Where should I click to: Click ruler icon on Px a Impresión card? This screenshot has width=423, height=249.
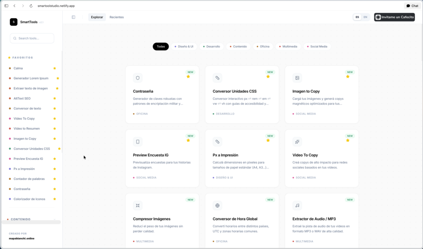[x=217, y=142]
